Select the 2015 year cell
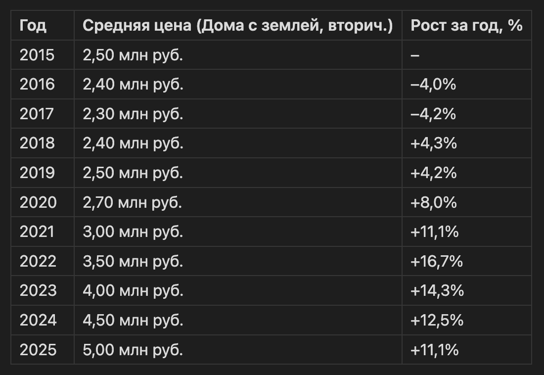The image size is (544, 375). pos(37,55)
